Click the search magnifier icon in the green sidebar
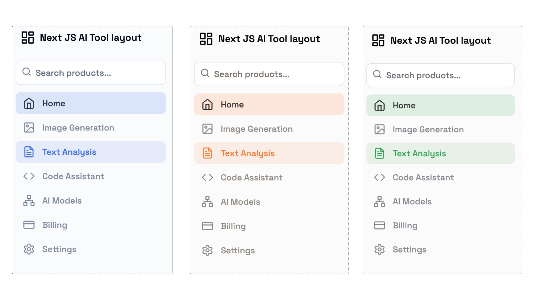The height and width of the screenshot is (300, 534). coord(377,74)
